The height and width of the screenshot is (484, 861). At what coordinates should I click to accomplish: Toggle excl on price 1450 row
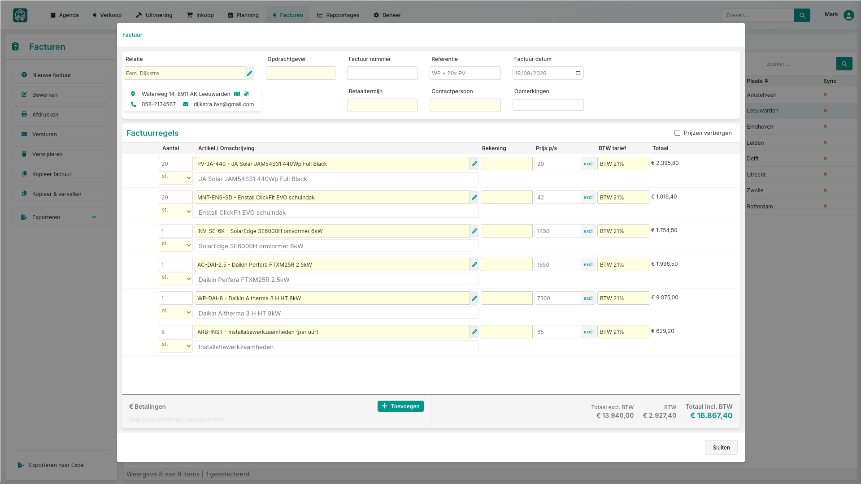click(x=588, y=231)
